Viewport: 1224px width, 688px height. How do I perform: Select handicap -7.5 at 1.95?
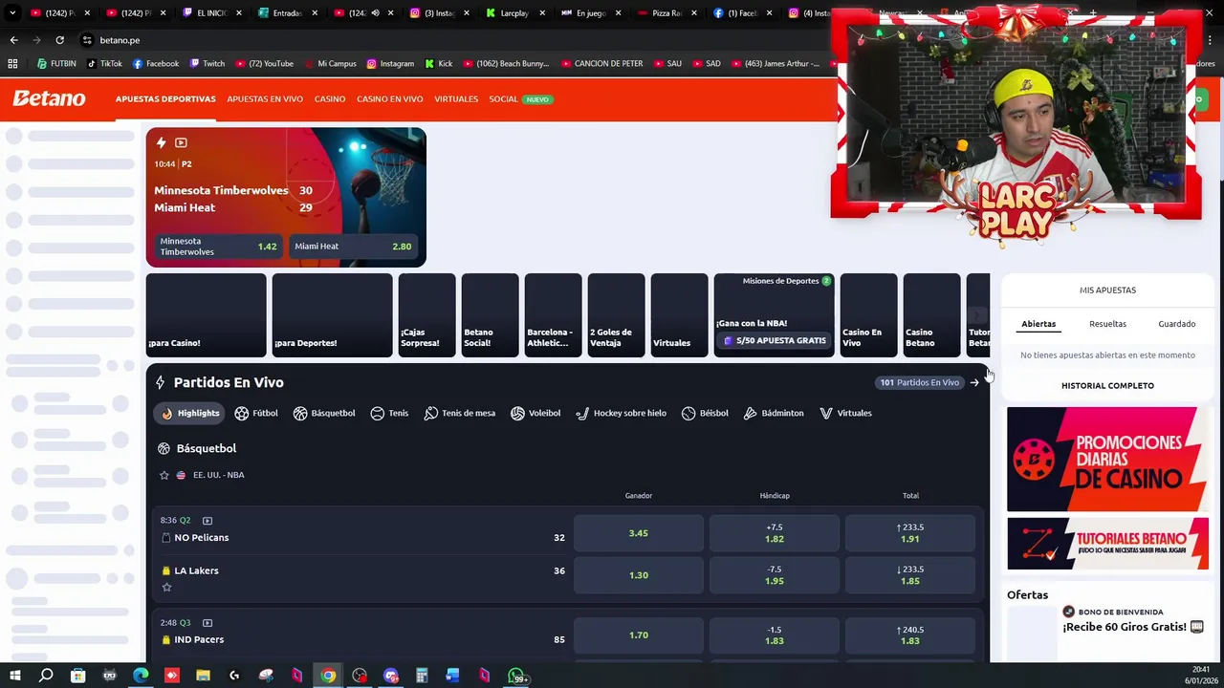point(775,575)
